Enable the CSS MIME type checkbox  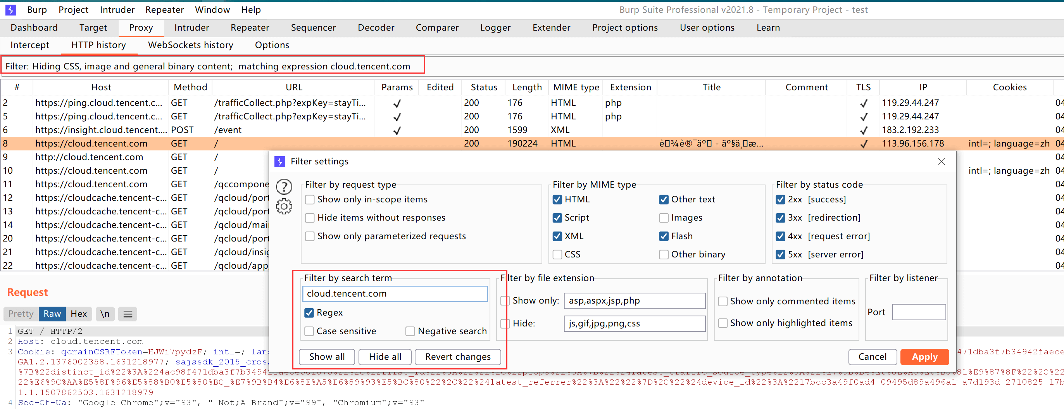557,254
